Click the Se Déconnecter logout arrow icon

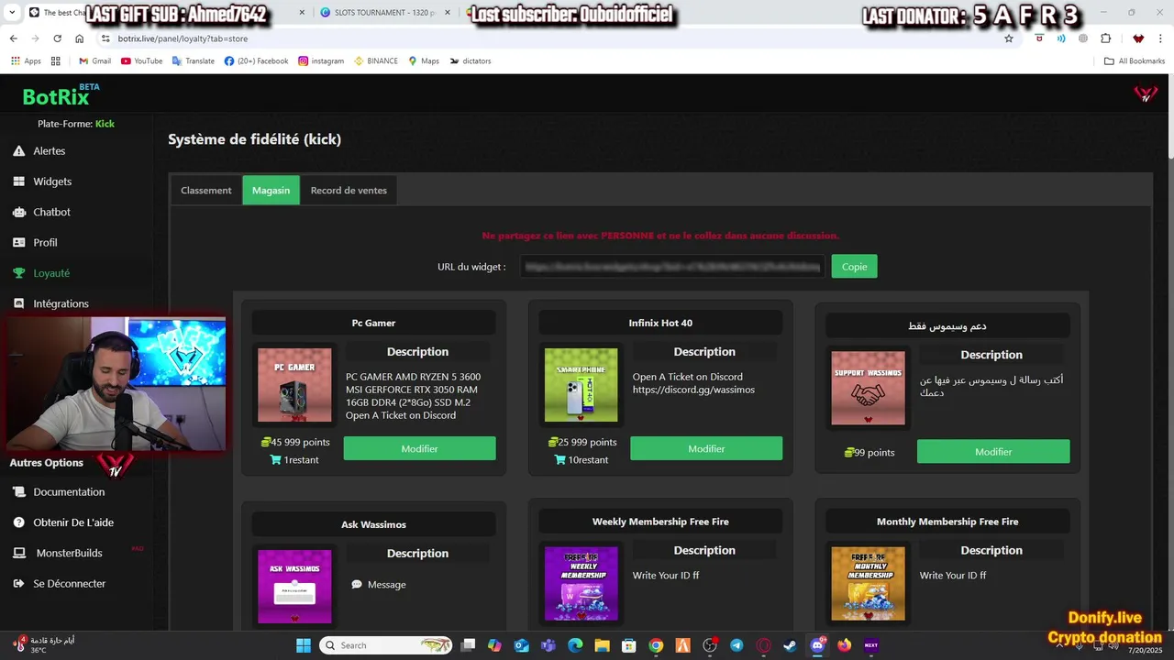[x=18, y=583]
